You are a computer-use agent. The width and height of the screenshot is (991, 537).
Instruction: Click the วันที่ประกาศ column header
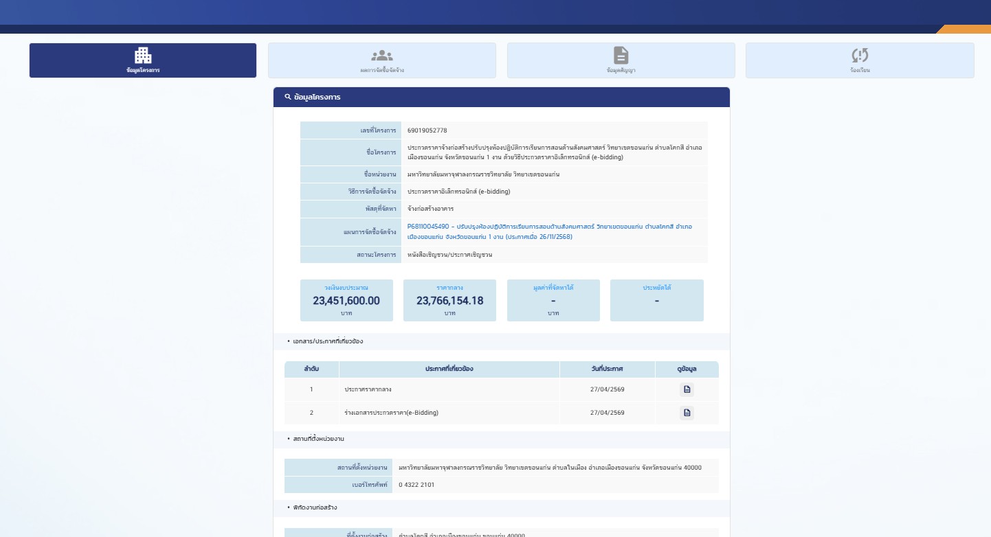[x=607, y=369]
